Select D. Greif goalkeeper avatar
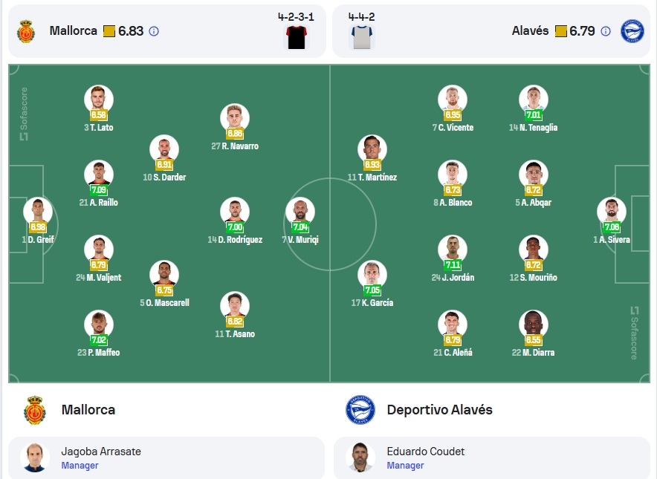657x479 pixels. pos(38,211)
